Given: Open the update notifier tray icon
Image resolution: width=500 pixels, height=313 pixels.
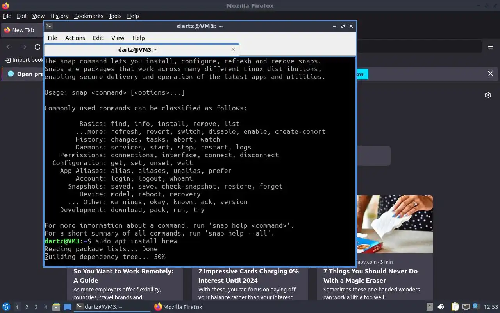Looking at the screenshot, I should 476,307.
